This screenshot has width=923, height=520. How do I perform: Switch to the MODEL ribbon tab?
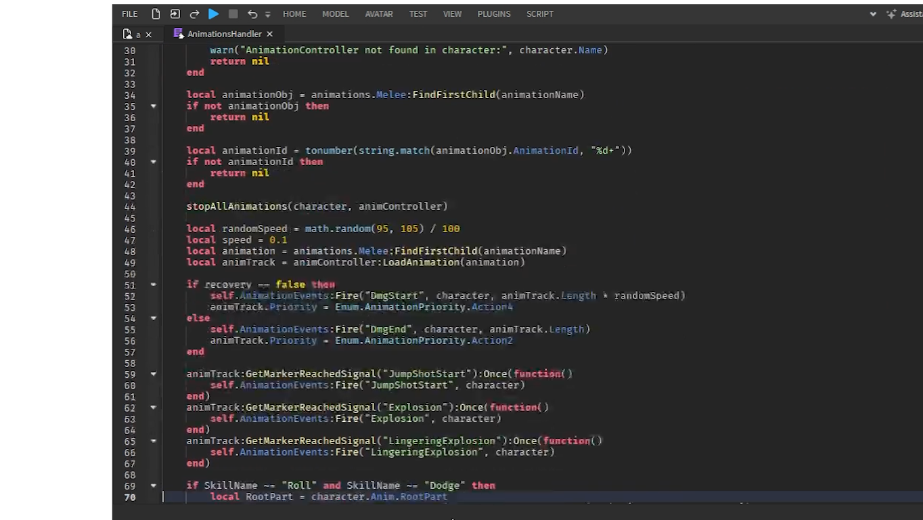336,14
